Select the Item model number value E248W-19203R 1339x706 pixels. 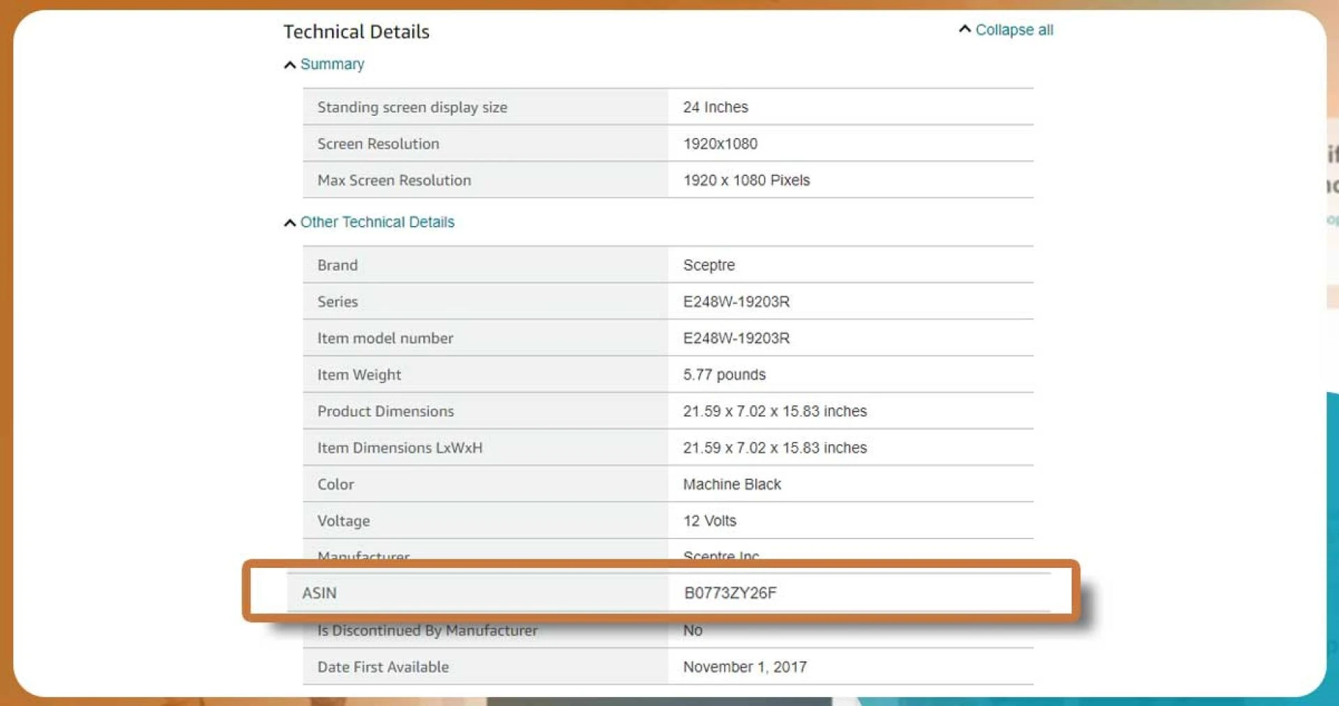tap(736, 338)
